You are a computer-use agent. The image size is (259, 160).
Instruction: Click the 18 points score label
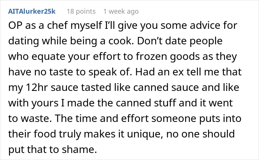point(81,11)
